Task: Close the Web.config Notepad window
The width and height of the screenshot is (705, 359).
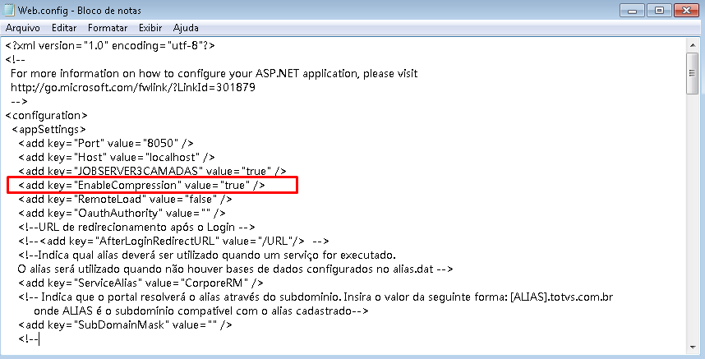Action: point(686,11)
